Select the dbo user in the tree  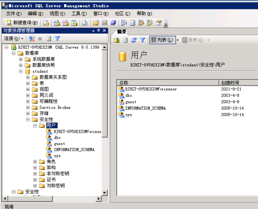click(57, 138)
